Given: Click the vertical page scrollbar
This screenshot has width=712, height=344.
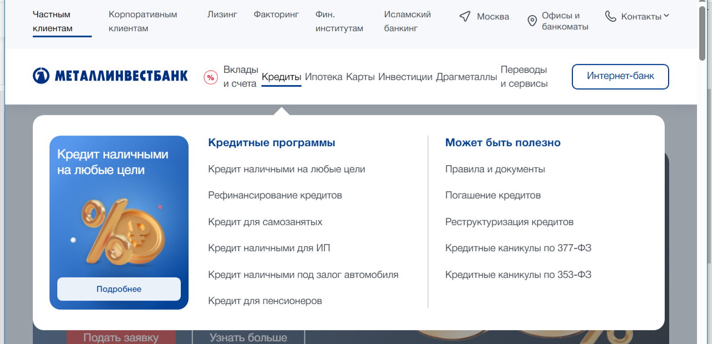Looking at the screenshot, I should pos(703,167).
